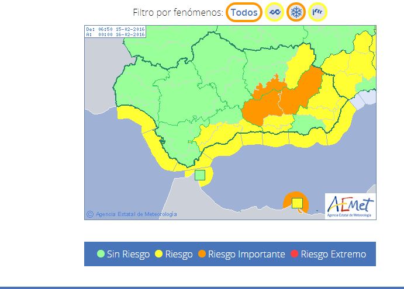Click the orange 'Riesgo Importante' legend dot
The width and height of the screenshot is (404, 289).
pyautogui.click(x=201, y=255)
